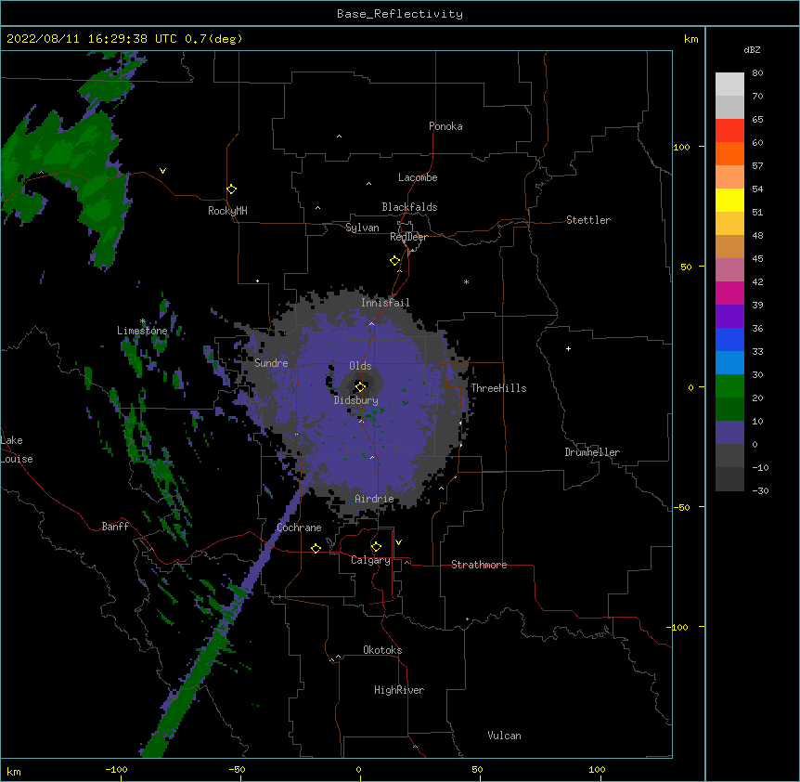This screenshot has width=800, height=782.
Task: Click the ThreeHills city label
Action: [498, 388]
